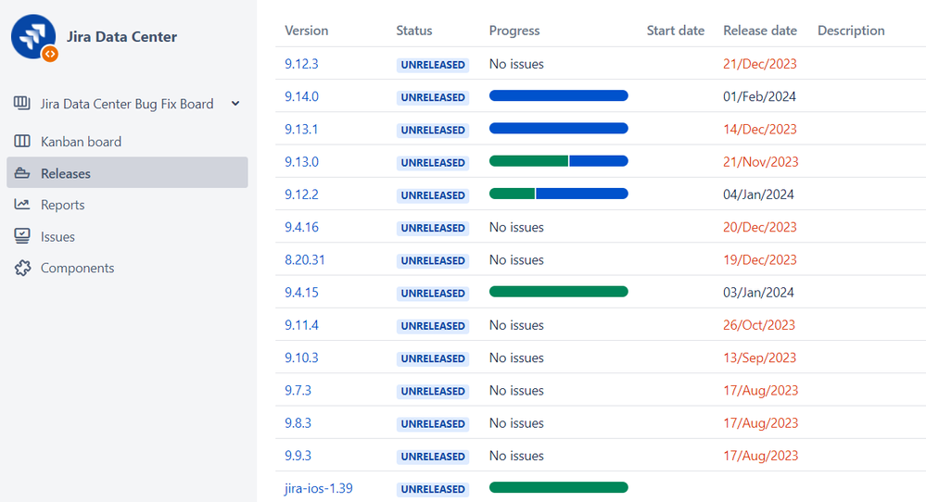Click the progress bar for version 9.12.2
Image resolution: width=926 pixels, height=502 pixels.
pyautogui.click(x=558, y=194)
